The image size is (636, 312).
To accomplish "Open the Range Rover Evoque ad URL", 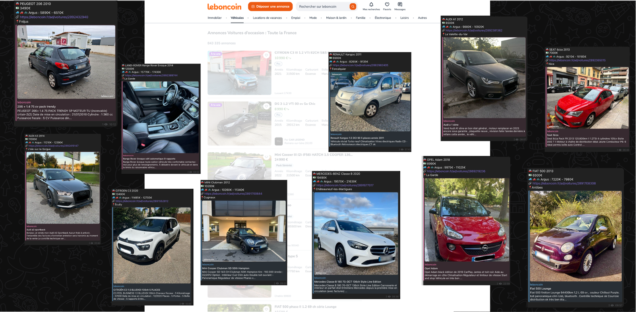I will pos(151,76).
